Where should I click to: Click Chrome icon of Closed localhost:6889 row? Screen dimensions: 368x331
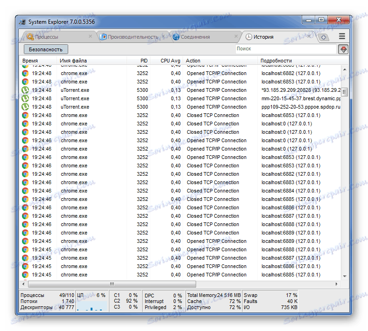25,233
